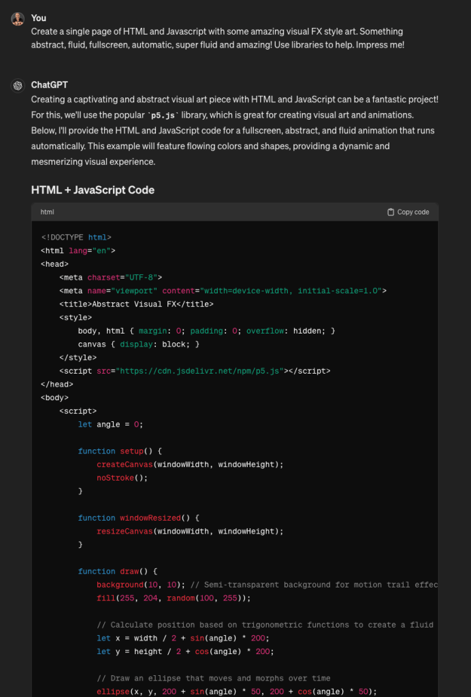Click the "ChatGPT" sender name

click(x=50, y=85)
